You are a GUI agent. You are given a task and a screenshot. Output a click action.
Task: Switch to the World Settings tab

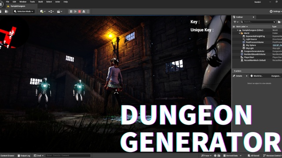coord(256,76)
